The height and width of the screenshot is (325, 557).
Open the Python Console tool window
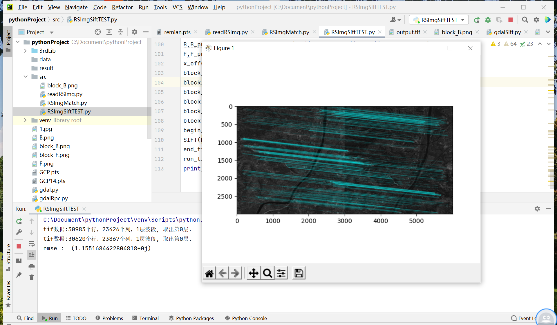(x=246, y=318)
